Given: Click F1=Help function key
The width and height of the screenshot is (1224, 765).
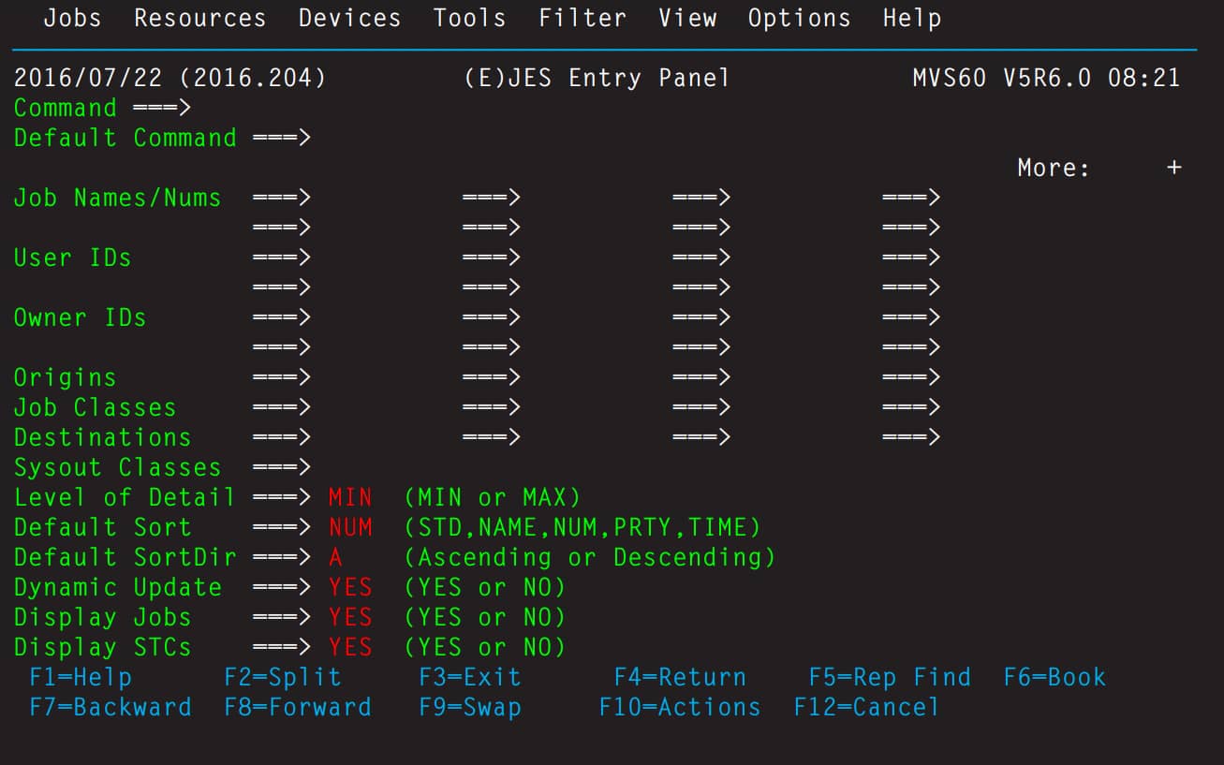Looking at the screenshot, I should tap(81, 677).
